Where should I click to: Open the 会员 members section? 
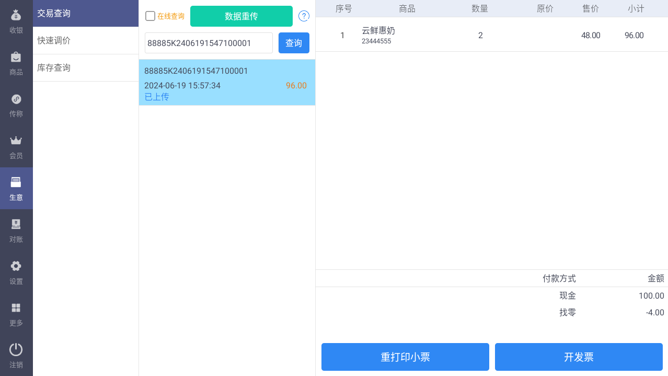(16, 145)
